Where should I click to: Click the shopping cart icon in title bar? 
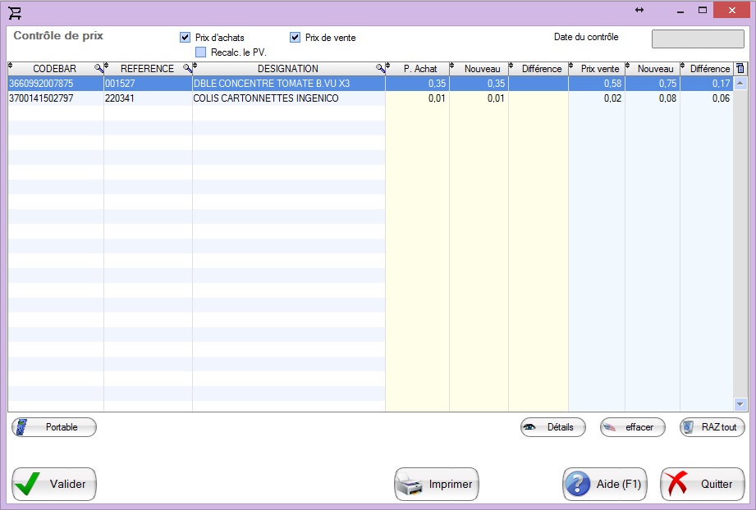pyautogui.click(x=15, y=12)
